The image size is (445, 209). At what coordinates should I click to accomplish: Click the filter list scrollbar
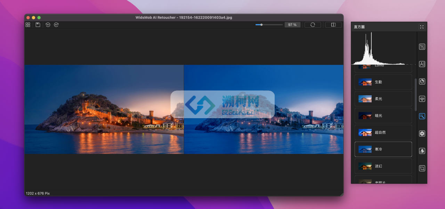tap(415, 95)
